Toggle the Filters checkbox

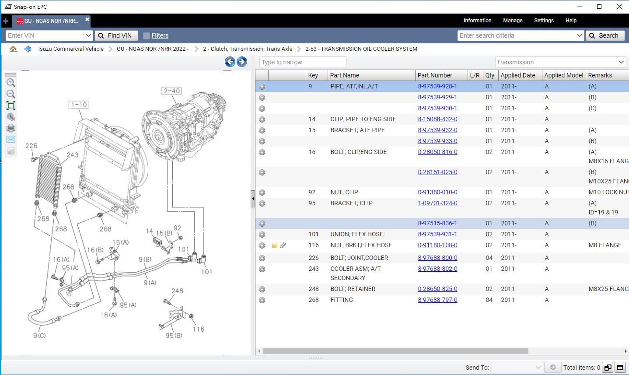147,36
